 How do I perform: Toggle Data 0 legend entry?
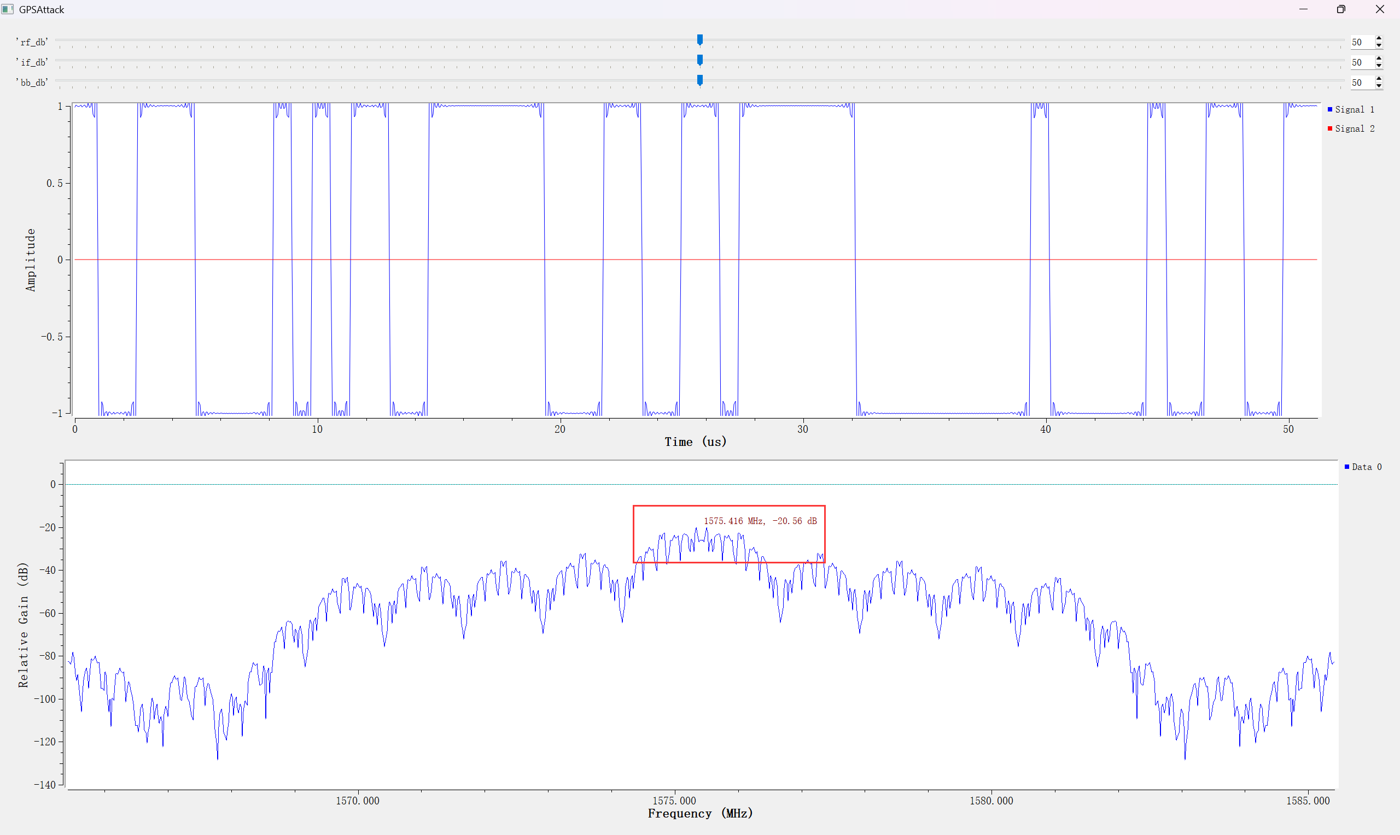click(x=1366, y=467)
